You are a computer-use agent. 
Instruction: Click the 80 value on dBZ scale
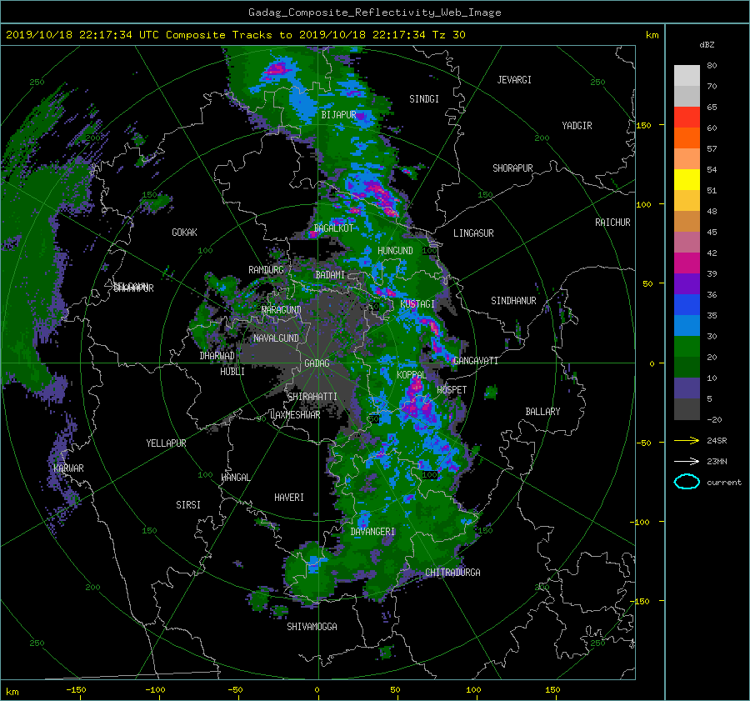(712, 66)
